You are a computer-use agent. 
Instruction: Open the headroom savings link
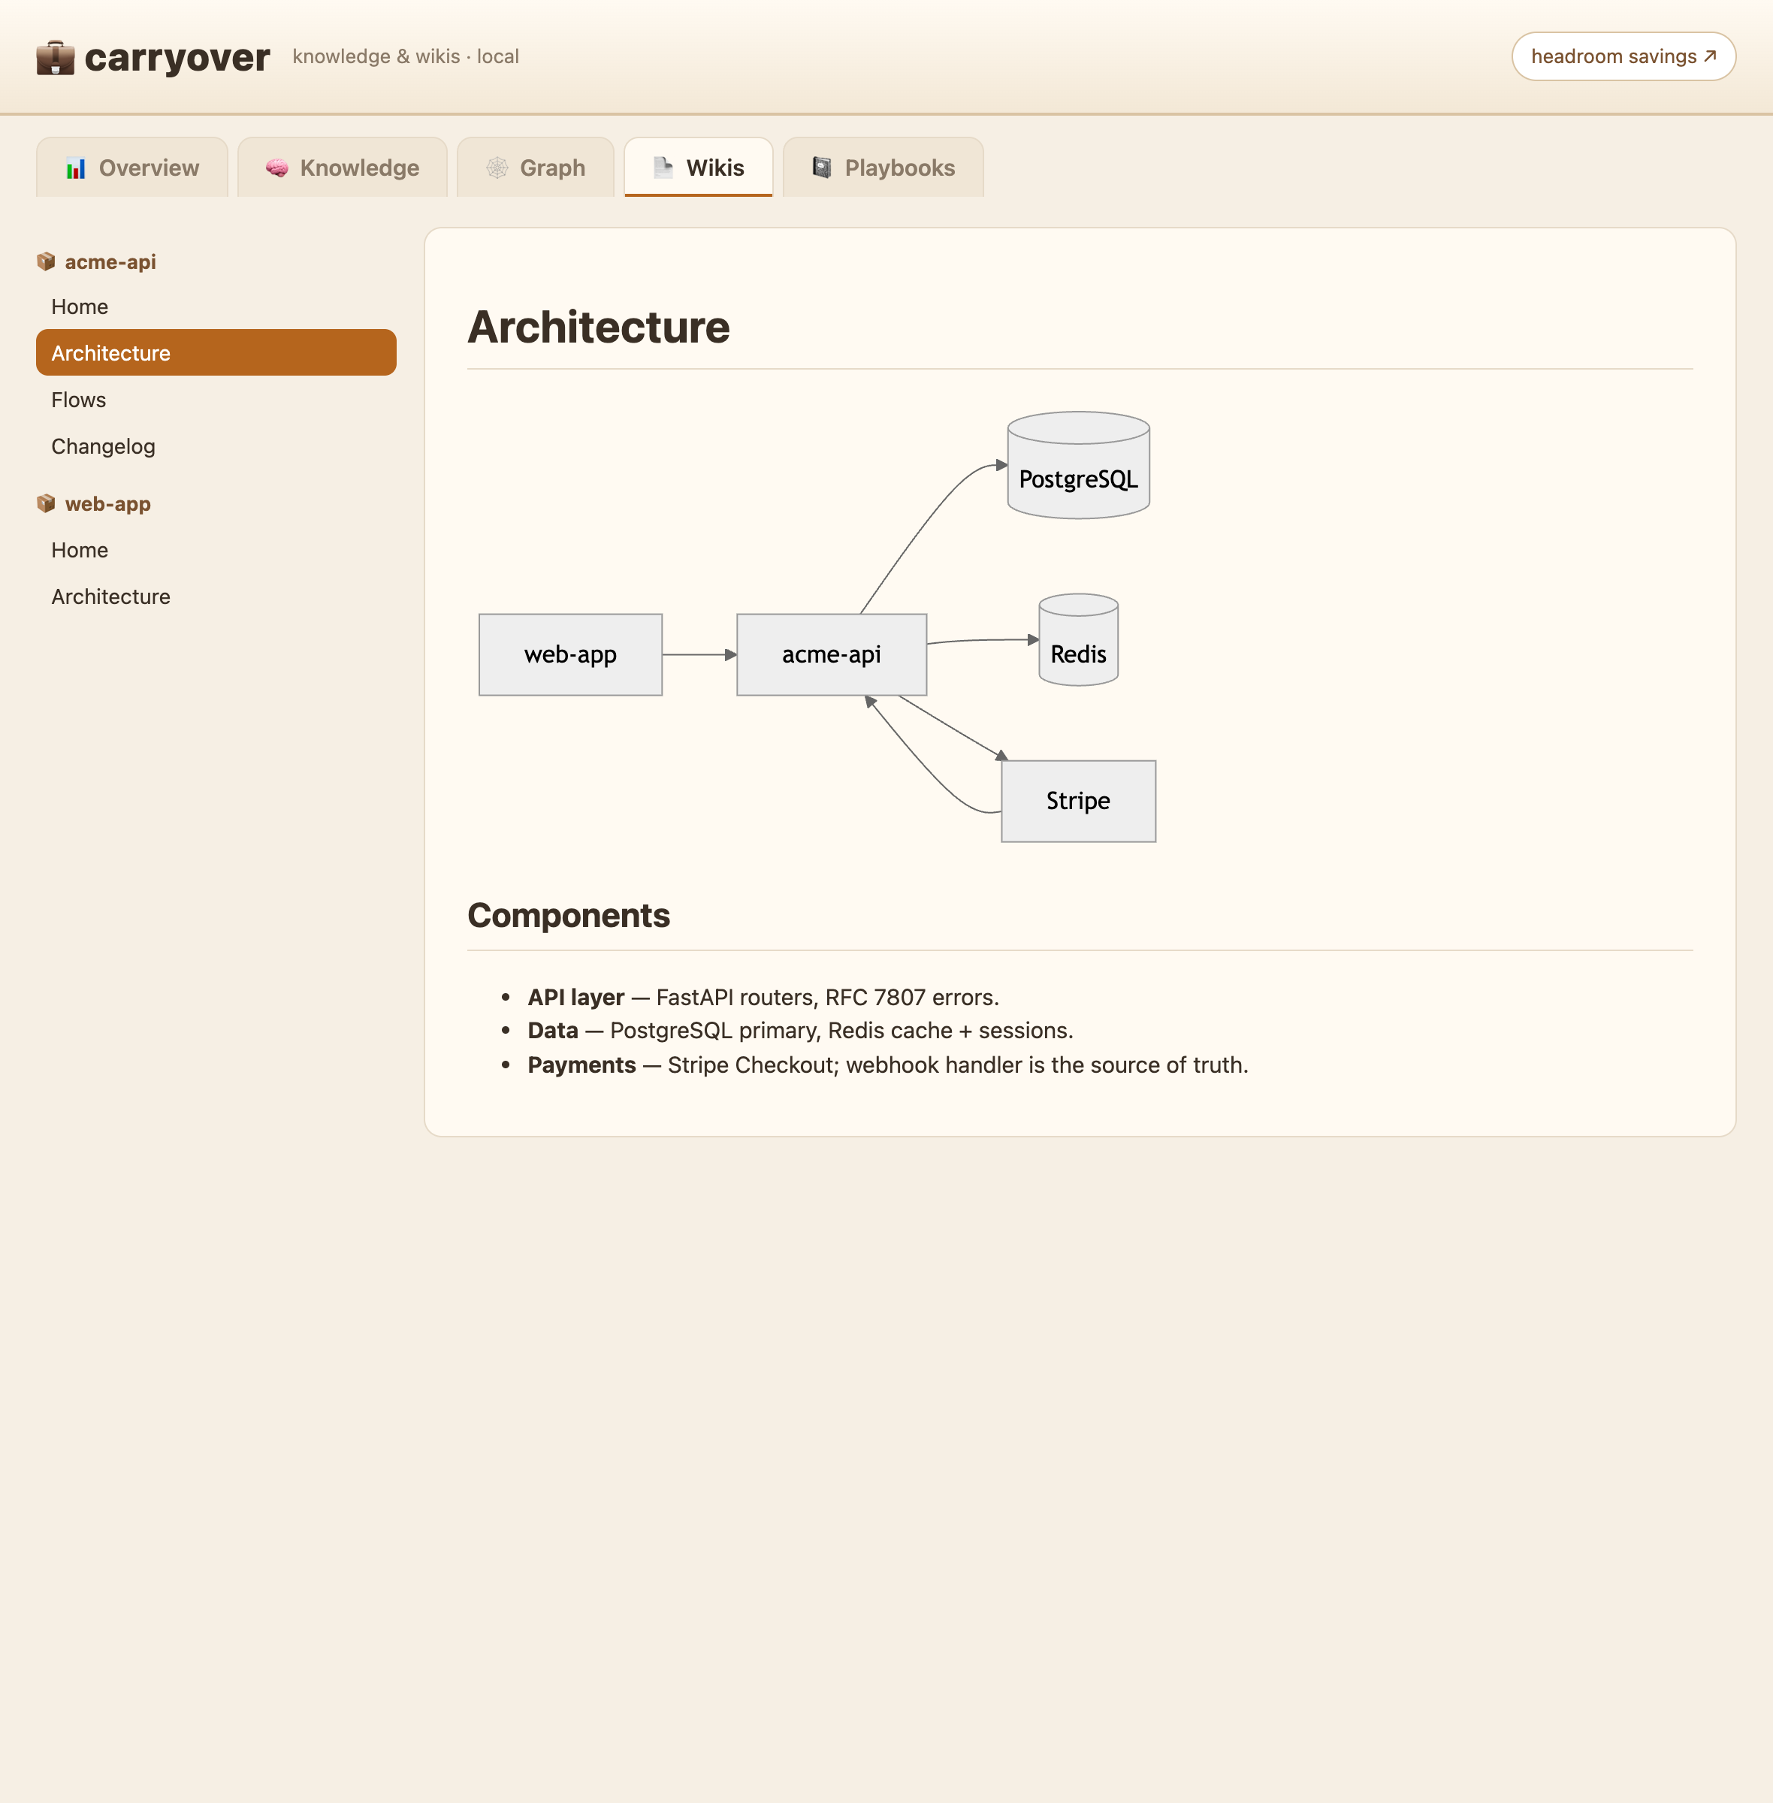pos(1623,57)
